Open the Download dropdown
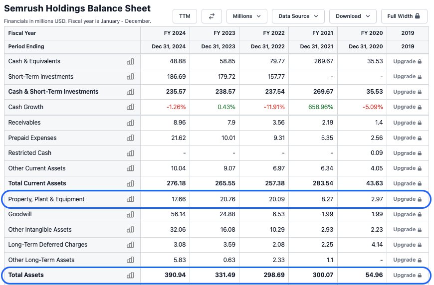Image resolution: width=434 pixels, height=285 pixels. tap(353, 16)
